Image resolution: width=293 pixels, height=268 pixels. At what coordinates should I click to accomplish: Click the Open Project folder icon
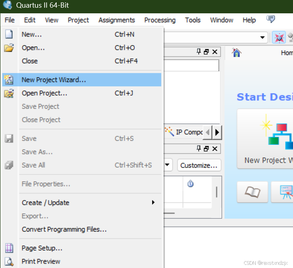(9, 93)
